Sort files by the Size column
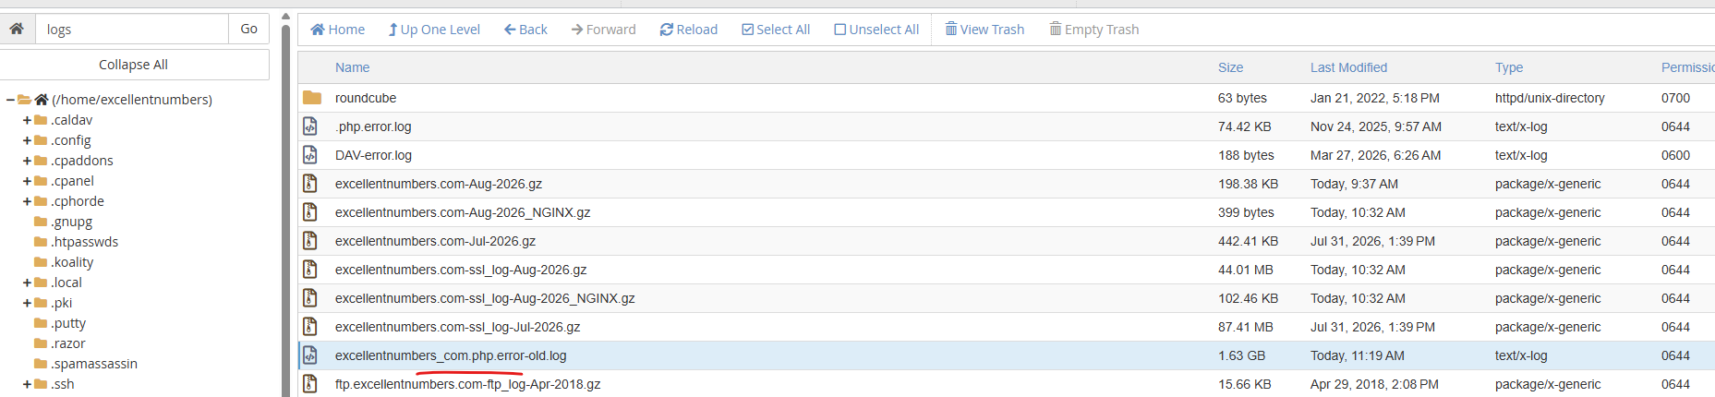The image size is (1715, 397). 1230,67
